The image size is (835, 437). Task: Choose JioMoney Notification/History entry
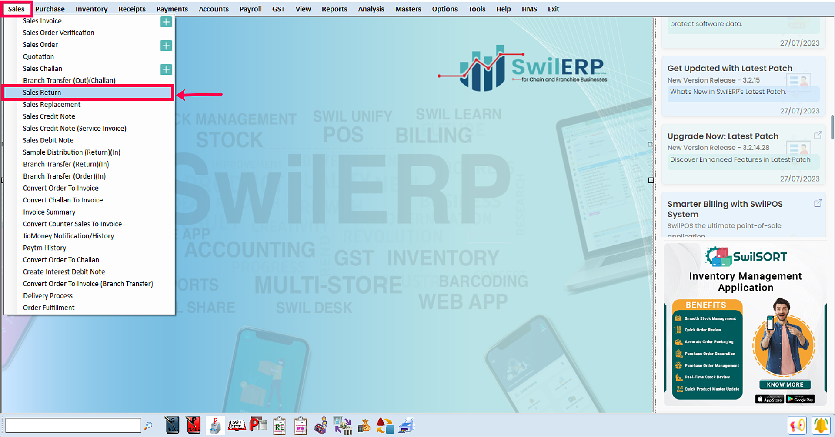pos(89,236)
